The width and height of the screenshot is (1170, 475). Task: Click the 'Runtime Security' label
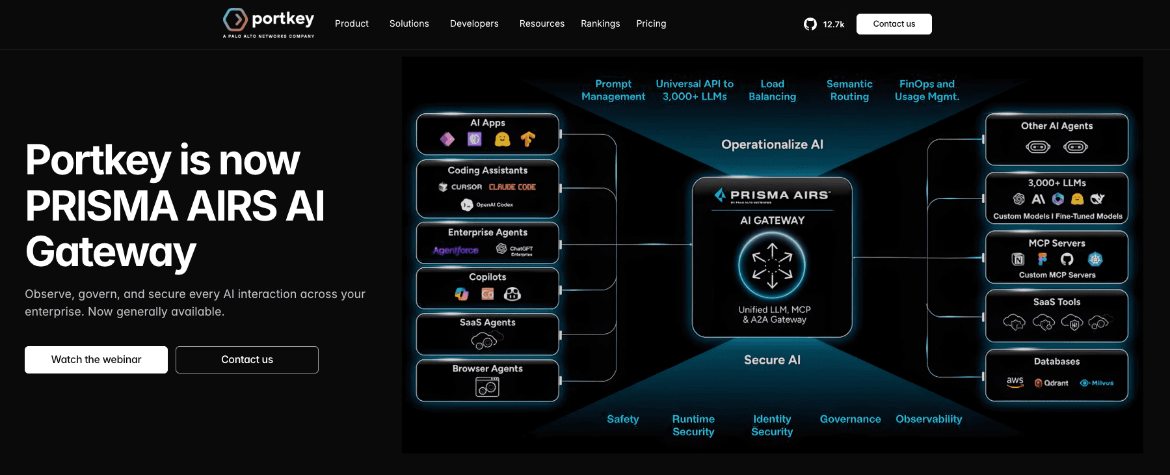pos(693,426)
